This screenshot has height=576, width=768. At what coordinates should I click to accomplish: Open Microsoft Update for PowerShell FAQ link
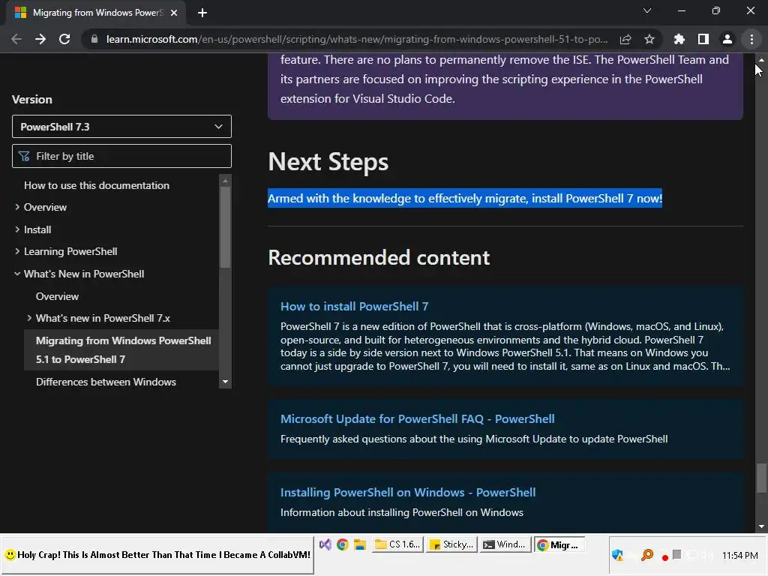pyautogui.click(x=417, y=419)
